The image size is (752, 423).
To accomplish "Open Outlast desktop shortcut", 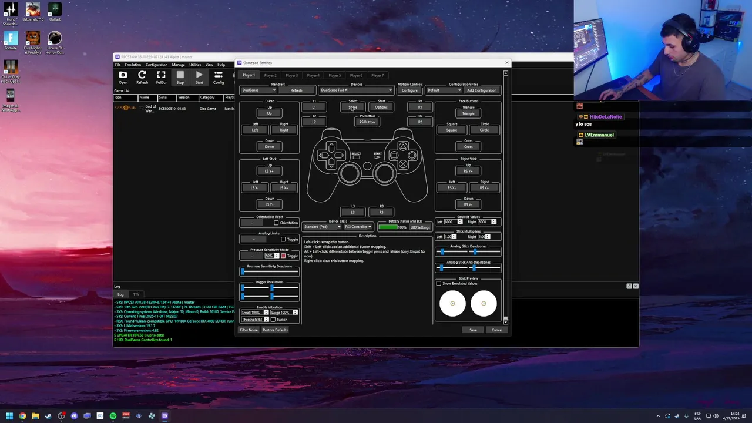I will (55, 12).
